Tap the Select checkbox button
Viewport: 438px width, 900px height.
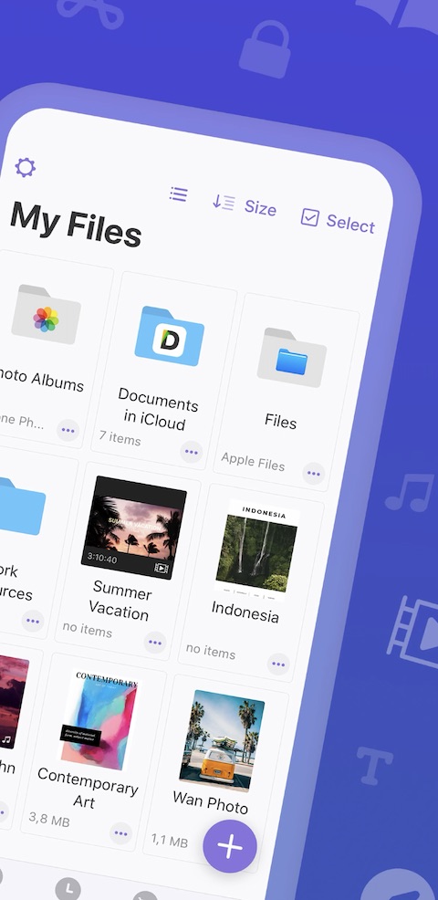pos(338,222)
